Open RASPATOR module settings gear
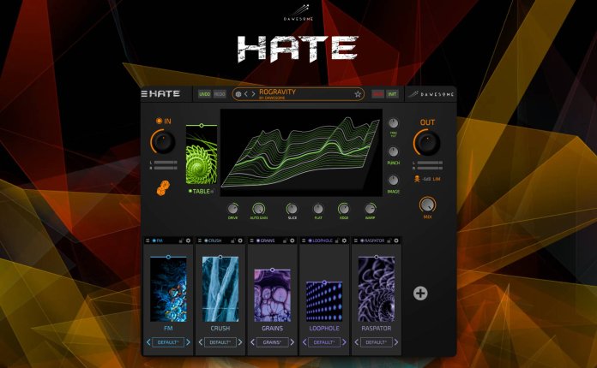Image resolution: width=597 pixels, height=368 pixels. pyautogui.click(x=396, y=240)
